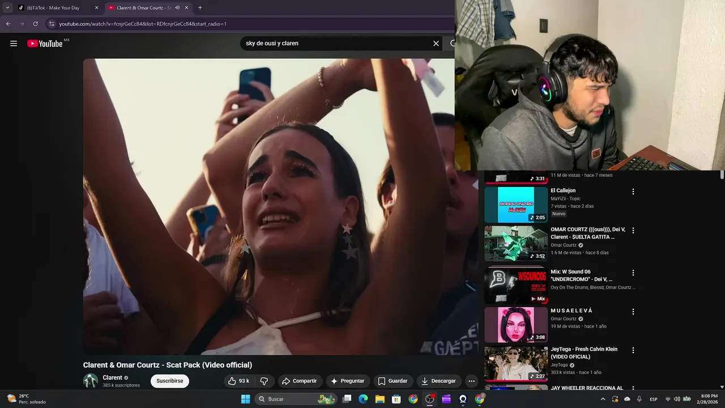Screen dimensions: 725x408
Task: Close the TikTok browser tab
Action: click(x=96, y=8)
